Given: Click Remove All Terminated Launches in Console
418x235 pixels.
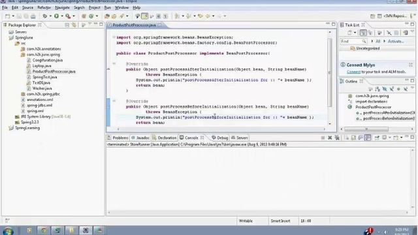Looking at the screenshot, I should click(337, 138).
